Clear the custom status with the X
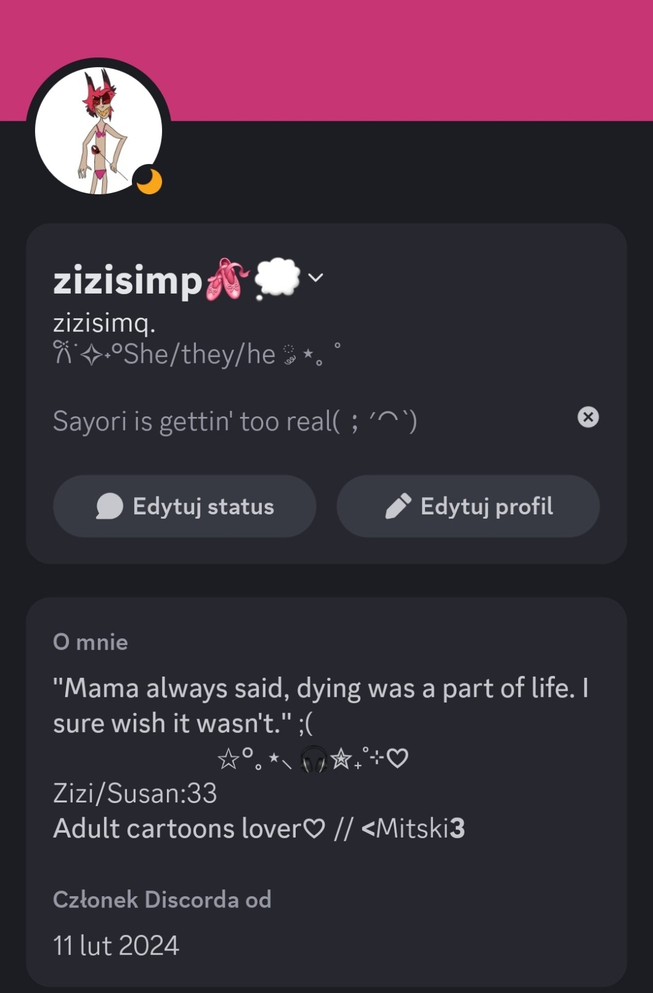The height and width of the screenshot is (993, 653). [588, 418]
